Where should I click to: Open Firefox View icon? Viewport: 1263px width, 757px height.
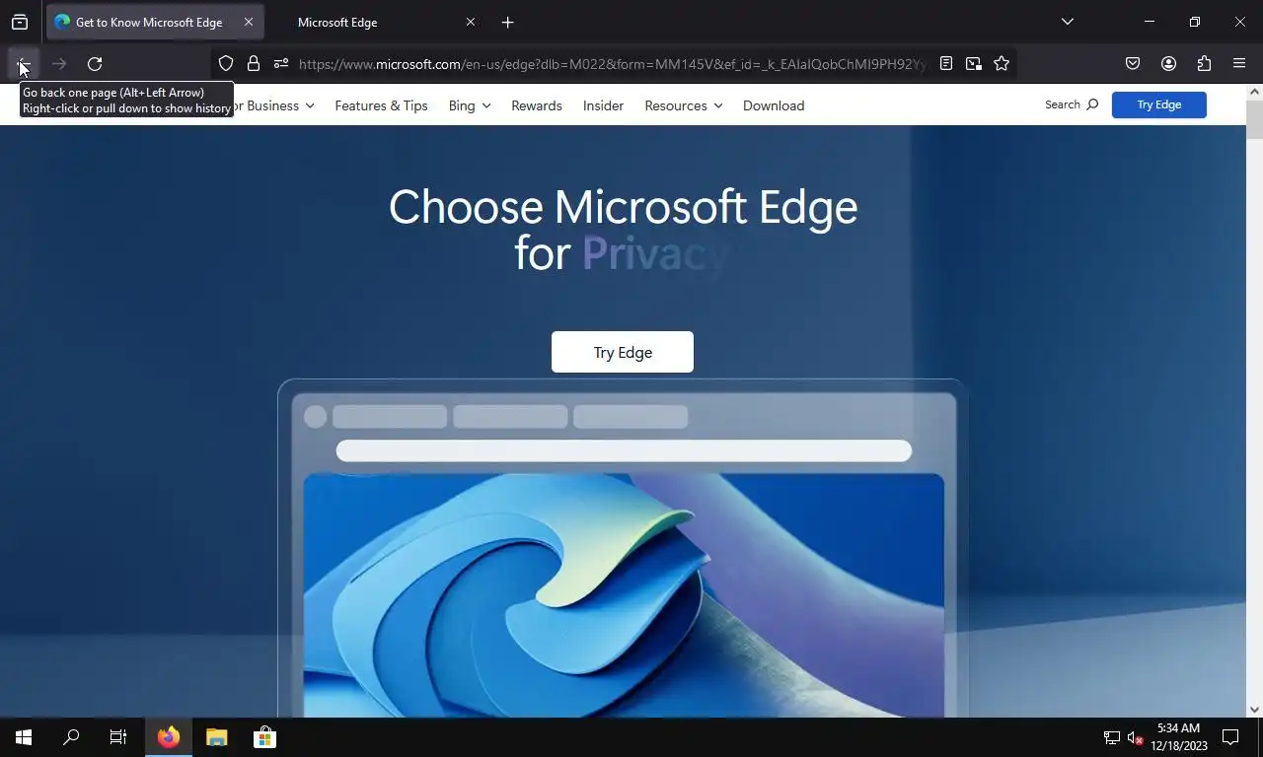coord(20,22)
